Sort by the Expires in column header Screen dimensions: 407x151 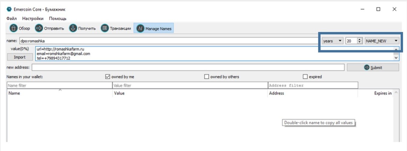point(375,93)
